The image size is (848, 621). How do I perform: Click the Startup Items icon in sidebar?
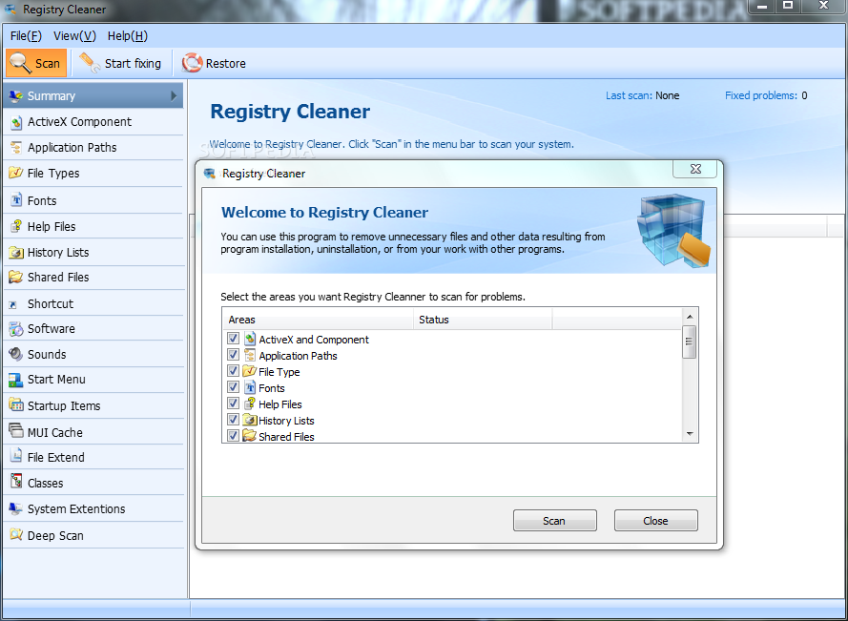[x=15, y=405]
